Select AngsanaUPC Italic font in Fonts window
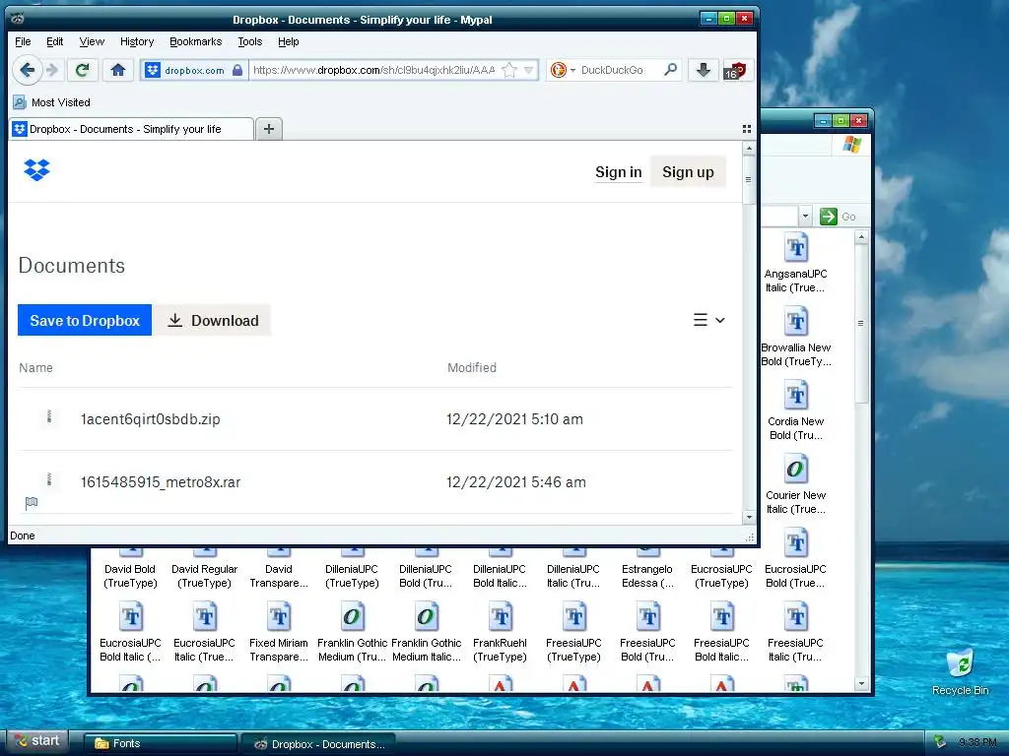Image resolution: width=1009 pixels, height=756 pixels. point(795,264)
